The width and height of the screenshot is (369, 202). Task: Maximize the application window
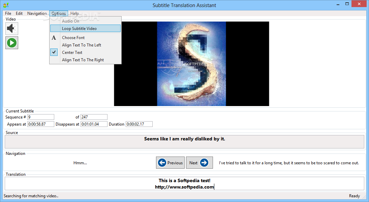[x=347, y=4]
